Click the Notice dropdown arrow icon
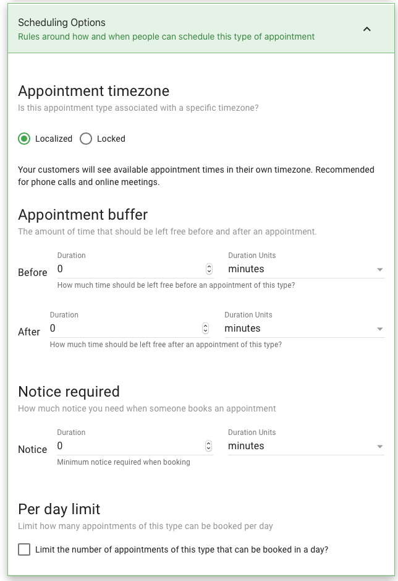Image resolution: width=398 pixels, height=581 pixels. pyautogui.click(x=379, y=447)
